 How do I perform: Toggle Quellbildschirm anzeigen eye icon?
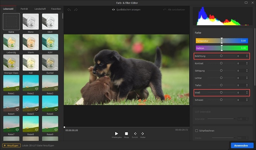[x=113, y=10]
